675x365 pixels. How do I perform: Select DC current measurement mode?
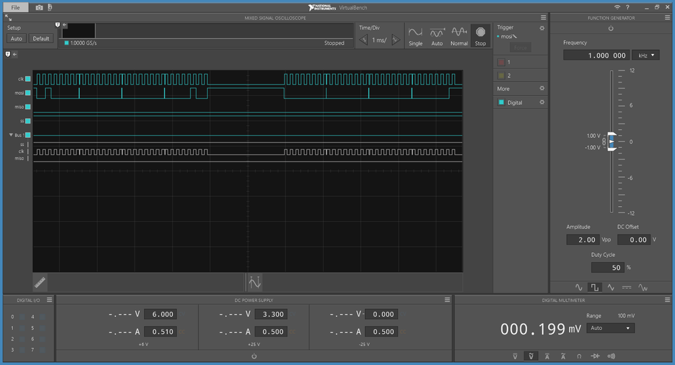pyautogui.click(x=547, y=356)
